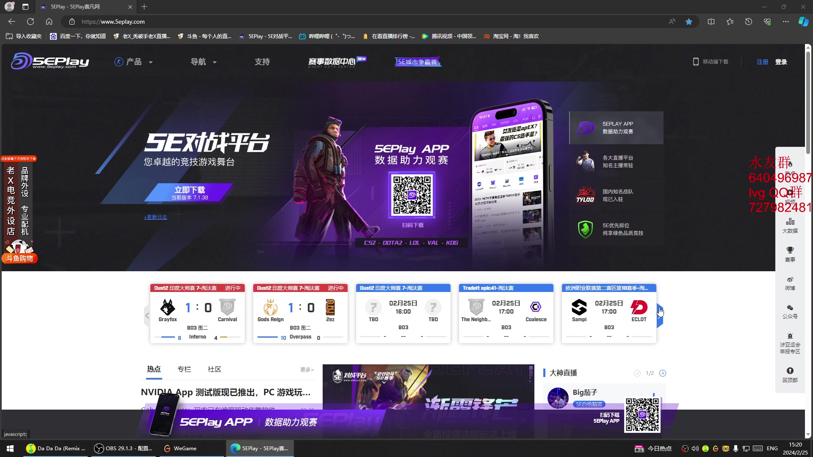
Task: Switch to the 专栏 tab
Action: (x=184, y=369)
